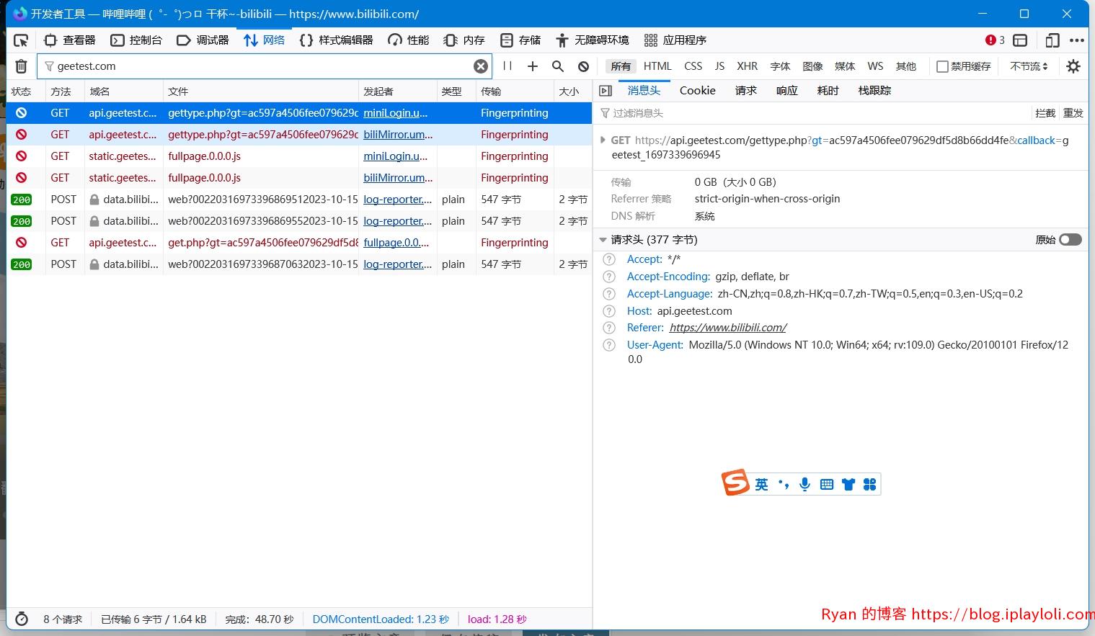Toggle the 原始 raw headers switch
The width and height of the screenshot is (1095, 636).
pyautogui.click(x=1070, y=240)
